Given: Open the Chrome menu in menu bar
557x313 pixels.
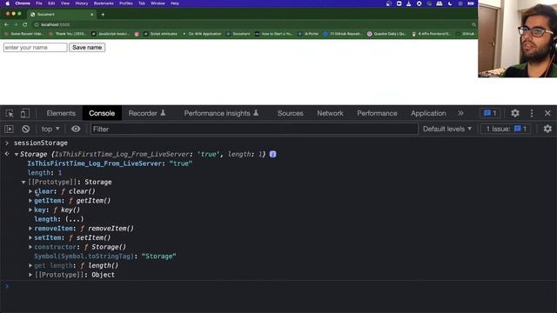Looking at the screenshot, I should [23, 3].
